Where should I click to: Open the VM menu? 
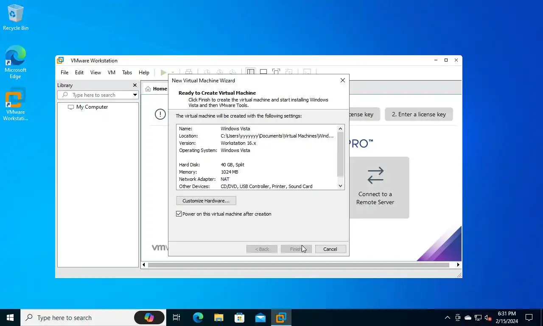pos(112,73)
